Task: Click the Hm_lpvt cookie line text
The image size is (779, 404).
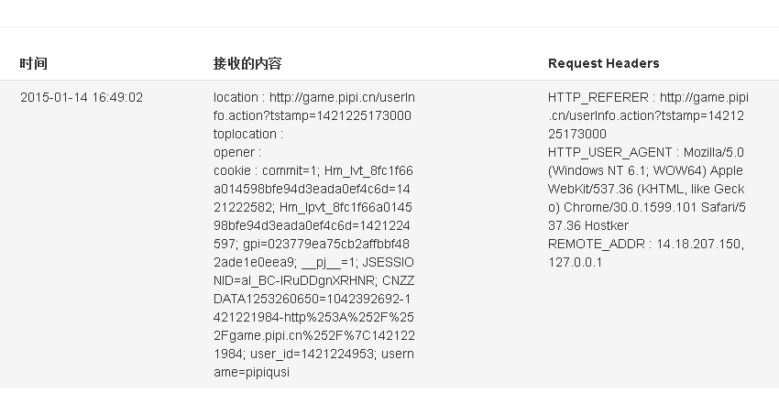Action: [x=313, y=207]
